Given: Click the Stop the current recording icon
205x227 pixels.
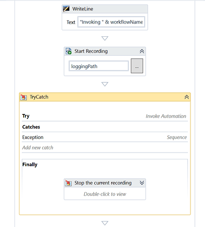Looking at the screenshot, I should (68, 183).
